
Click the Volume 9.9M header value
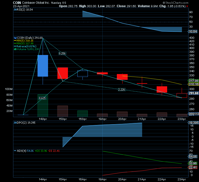[x=148, y=6]
